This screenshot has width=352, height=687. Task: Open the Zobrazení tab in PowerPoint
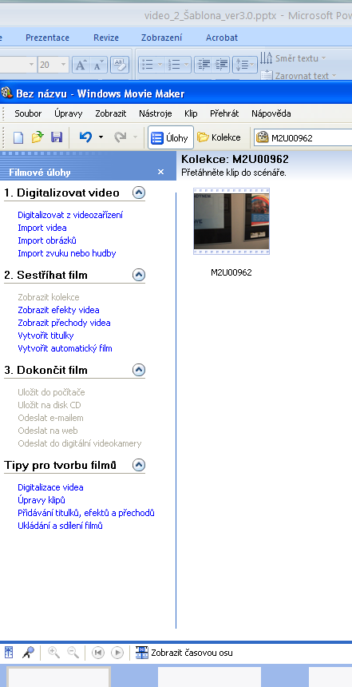click(x=161, y=38)
